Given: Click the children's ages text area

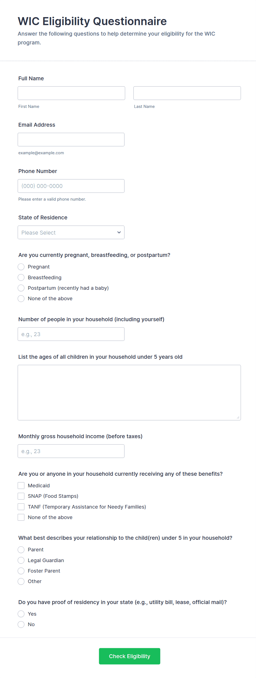Looking at the screenshot, I should 129,393.
